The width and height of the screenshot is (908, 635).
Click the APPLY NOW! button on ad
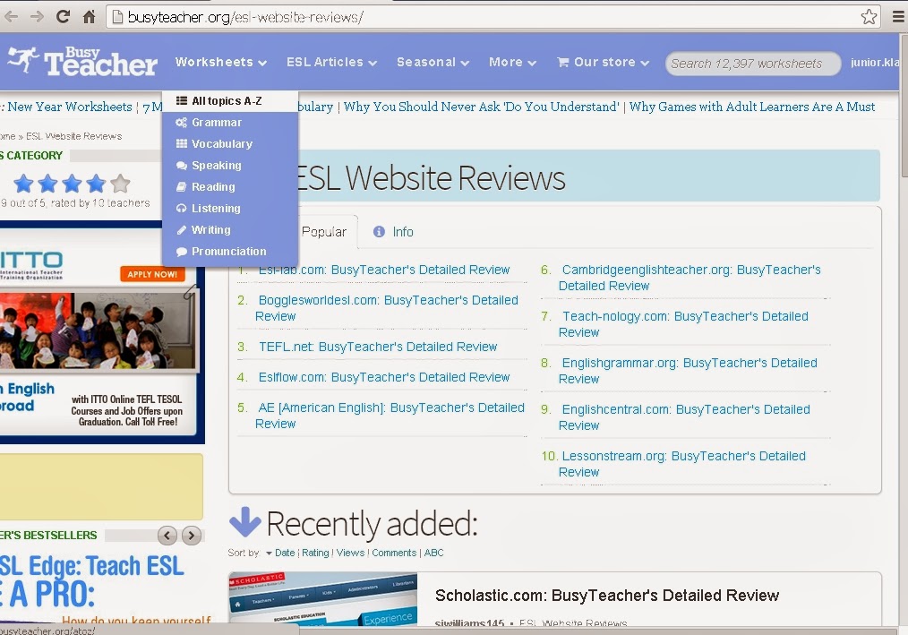click(x=152, y=274)
